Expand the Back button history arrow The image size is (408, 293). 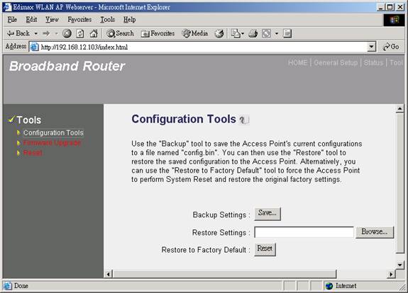point(36,33)
